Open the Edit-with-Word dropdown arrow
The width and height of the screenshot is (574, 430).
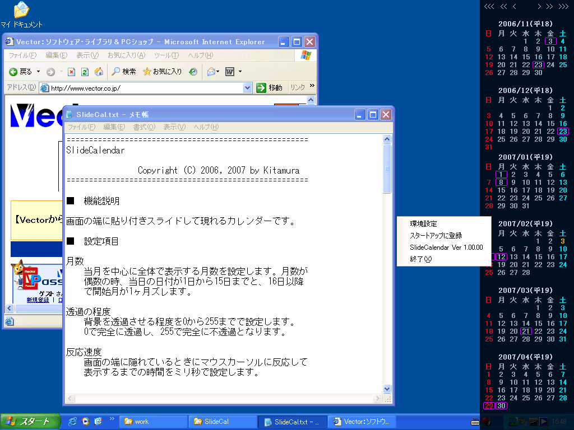(240, 72)
